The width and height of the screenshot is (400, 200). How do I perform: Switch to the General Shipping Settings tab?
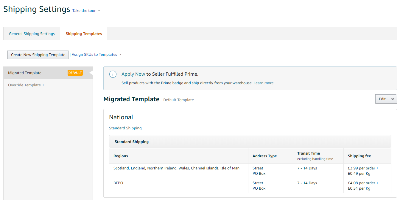(x=32, y=34)
